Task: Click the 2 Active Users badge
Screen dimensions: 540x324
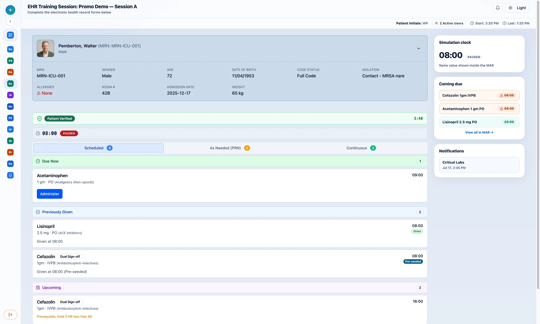Action: point(449,23)
